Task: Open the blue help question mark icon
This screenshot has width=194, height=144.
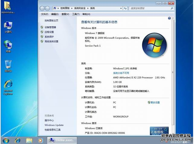Action: [169, 18]
